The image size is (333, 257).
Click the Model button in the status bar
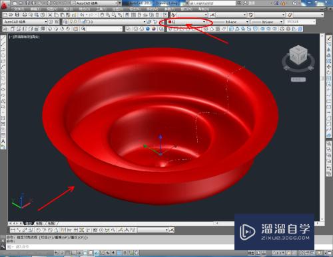[x=251, y=253]
